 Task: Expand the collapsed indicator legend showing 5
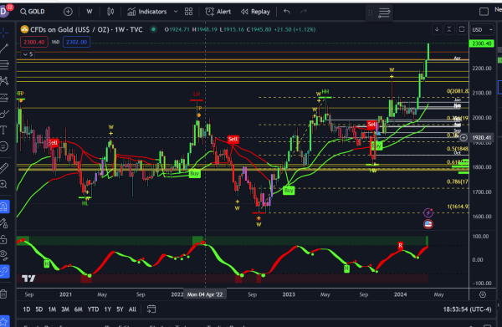(x=28, y=54)
